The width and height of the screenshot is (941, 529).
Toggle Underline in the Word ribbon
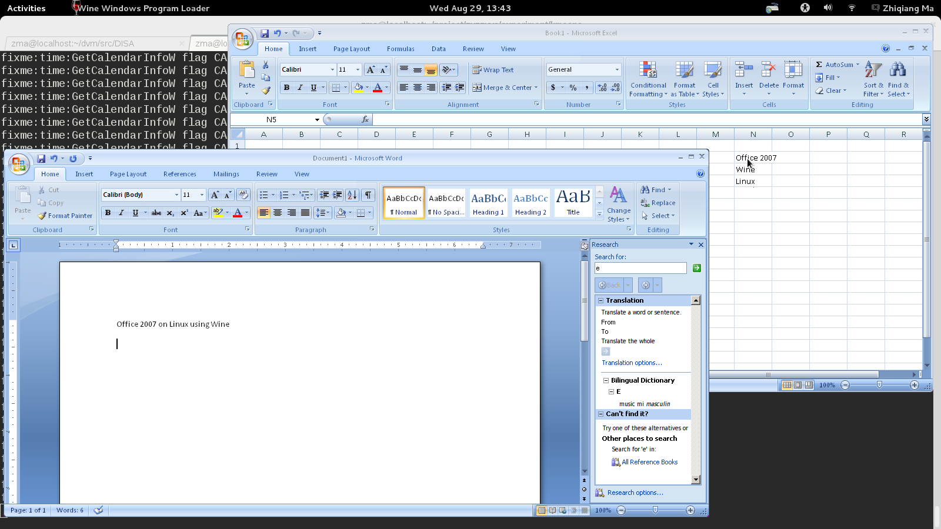135,213
